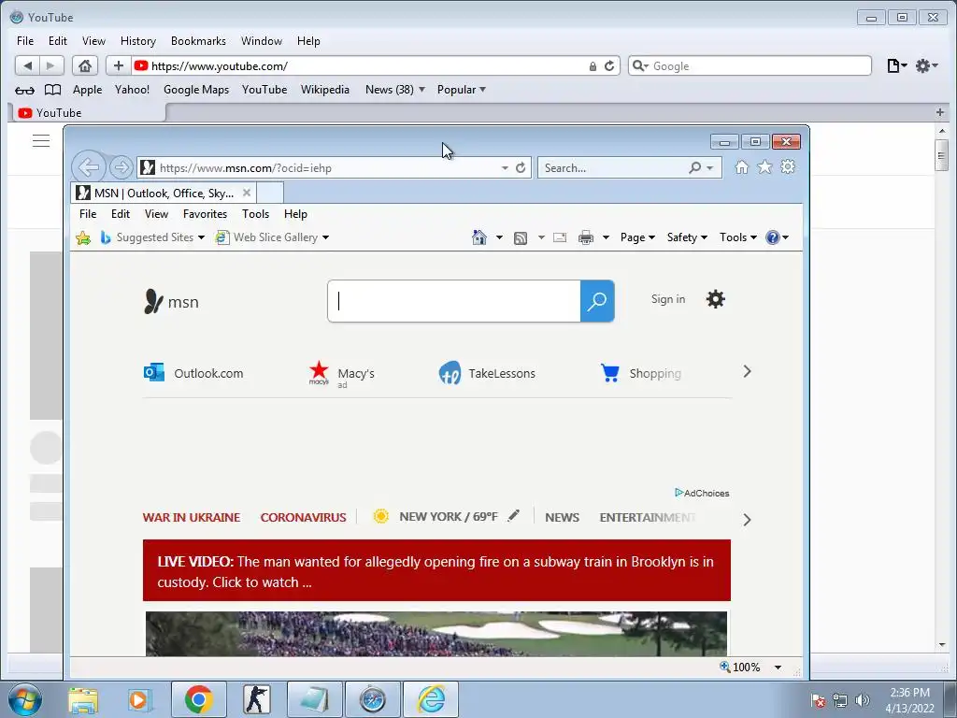Open Internet Explorer's Favorites menu

tap(205, 214)
